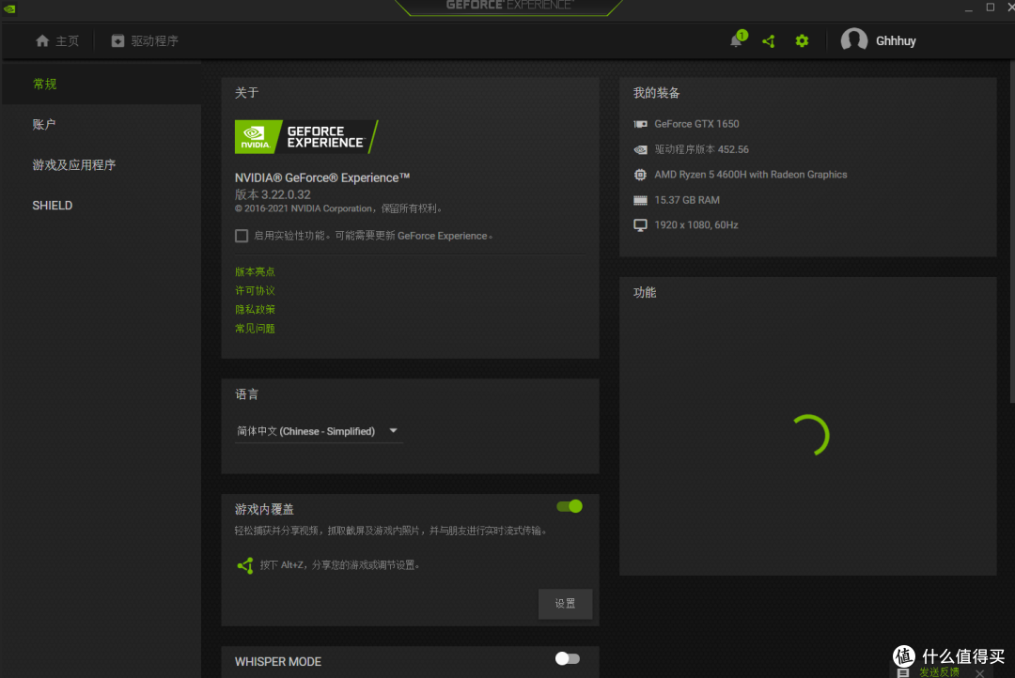
Task: Click the memory icon beside 15.37 GB RAM
Action: (x=640, y=200)
